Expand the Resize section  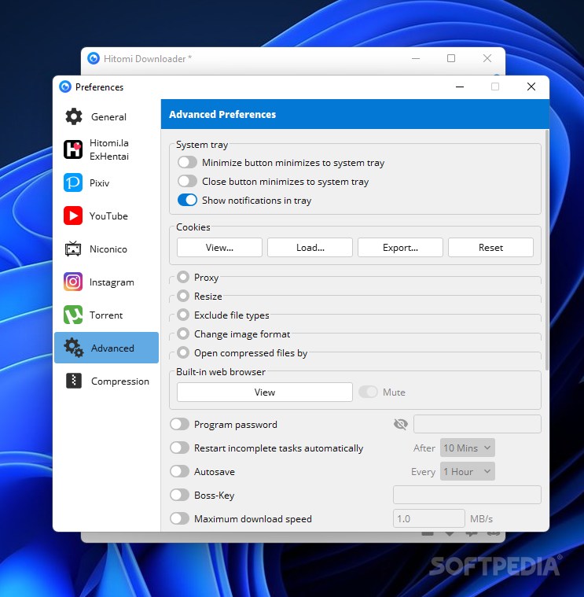(183, 296)
